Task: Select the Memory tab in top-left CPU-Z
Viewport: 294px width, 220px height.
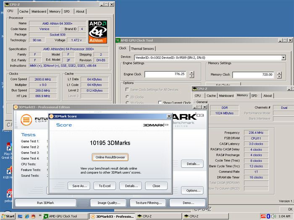Action: pos(55,11)
